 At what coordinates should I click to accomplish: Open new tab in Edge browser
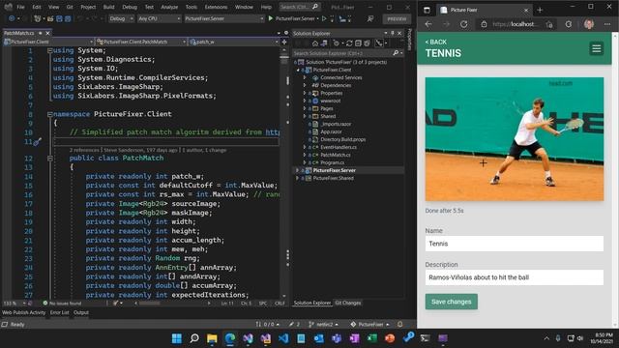[x=540, y=10]
